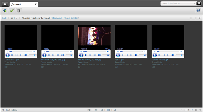This screenshot has width=203, height=112.
Task: Stop the FSII AudioCo_iAC-083.jpg video
Action: pyautogui.click(x=85, y=55)
